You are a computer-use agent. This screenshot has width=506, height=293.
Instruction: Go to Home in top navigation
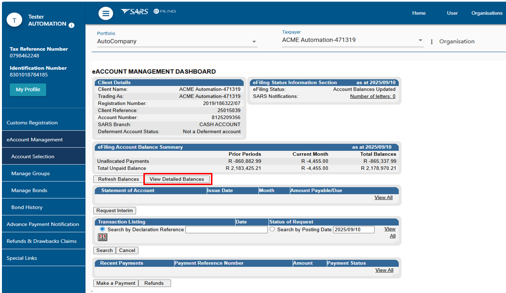(x=419, y=13)
